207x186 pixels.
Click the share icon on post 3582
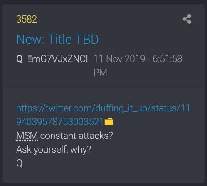pyautogui.click(x=187, y=19)
